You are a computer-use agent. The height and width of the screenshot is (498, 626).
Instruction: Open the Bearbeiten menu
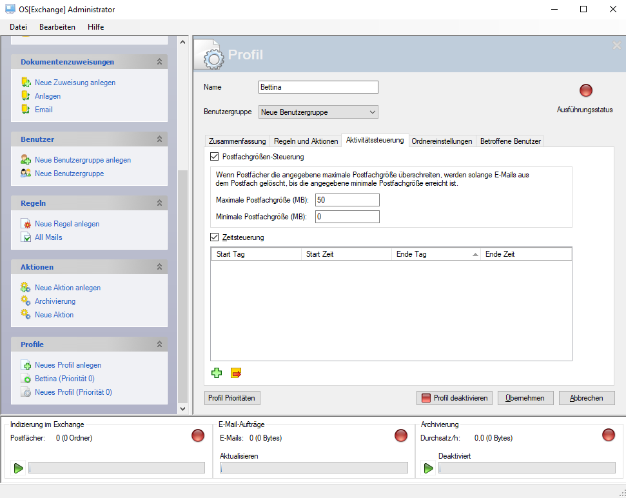[57, 27]
